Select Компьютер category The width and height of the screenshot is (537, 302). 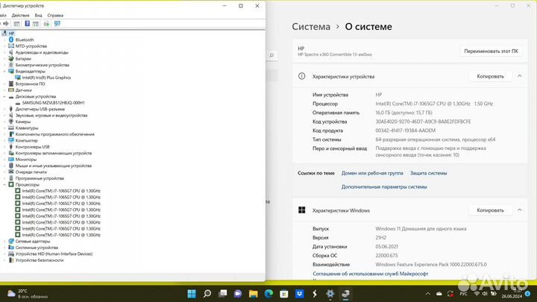pyautogui.click(x=26, y=140)
